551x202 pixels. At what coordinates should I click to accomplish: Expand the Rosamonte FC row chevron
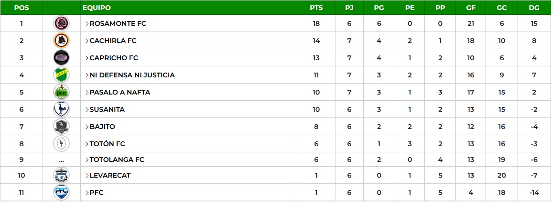pyautogui.click(x=87, y=24)
